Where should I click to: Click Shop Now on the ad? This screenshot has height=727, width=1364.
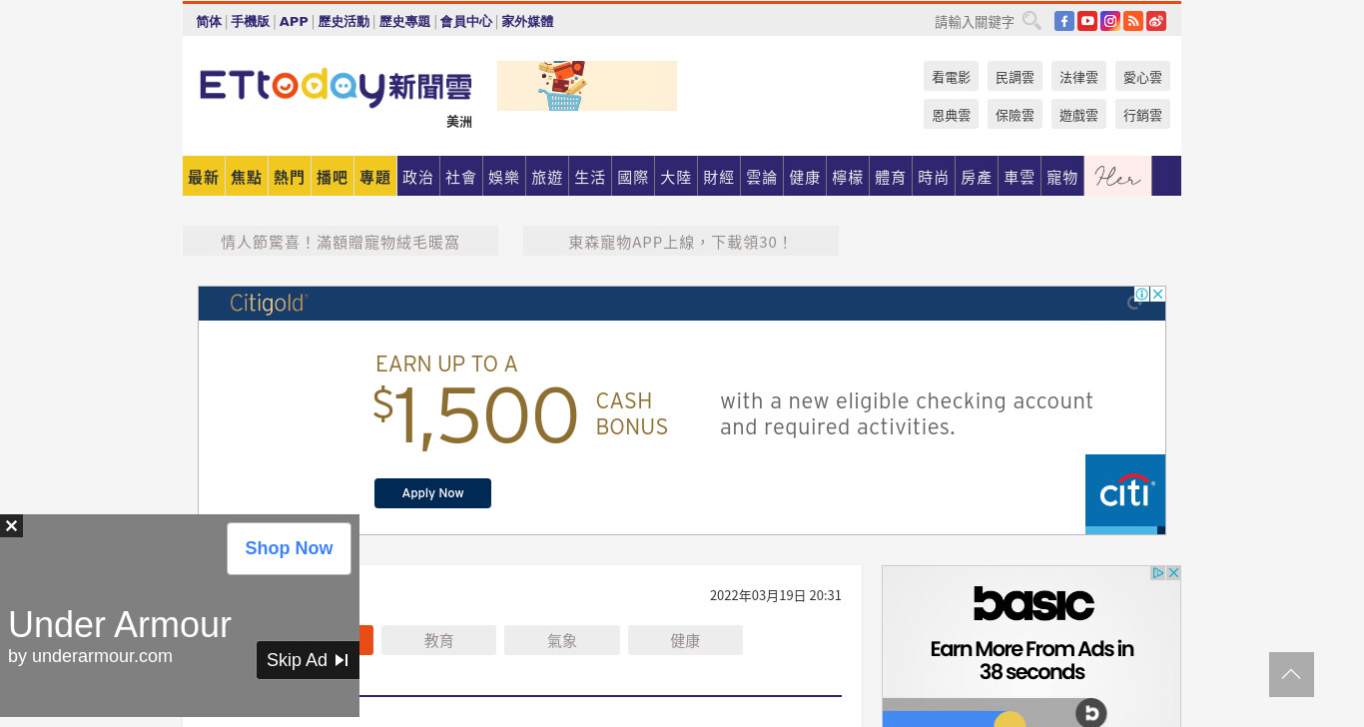(x=289, y=548)
